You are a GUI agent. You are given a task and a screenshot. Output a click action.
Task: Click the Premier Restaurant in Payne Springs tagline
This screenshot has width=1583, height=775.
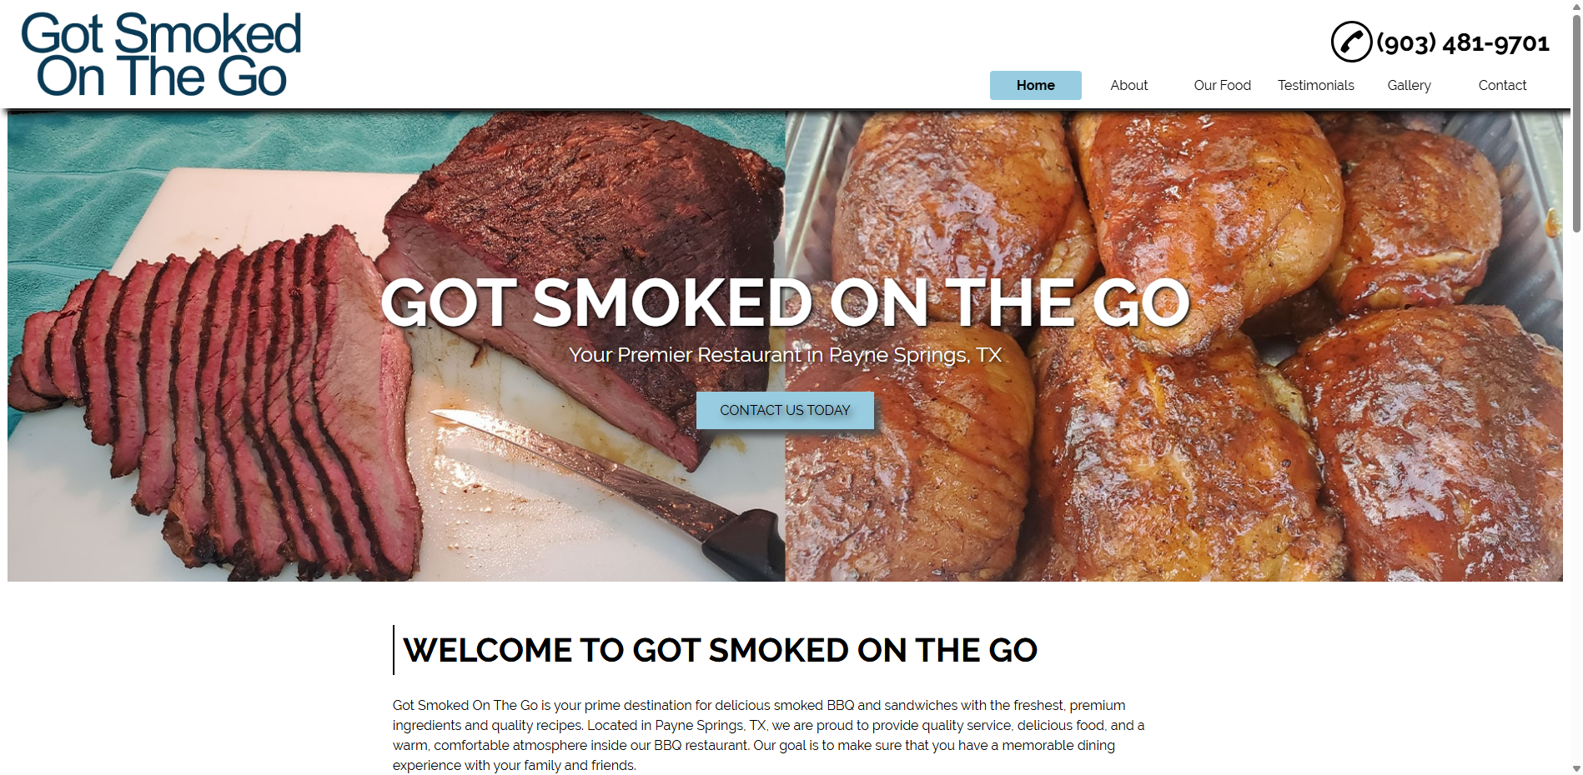pyautogui.click(x=785, y=355)
